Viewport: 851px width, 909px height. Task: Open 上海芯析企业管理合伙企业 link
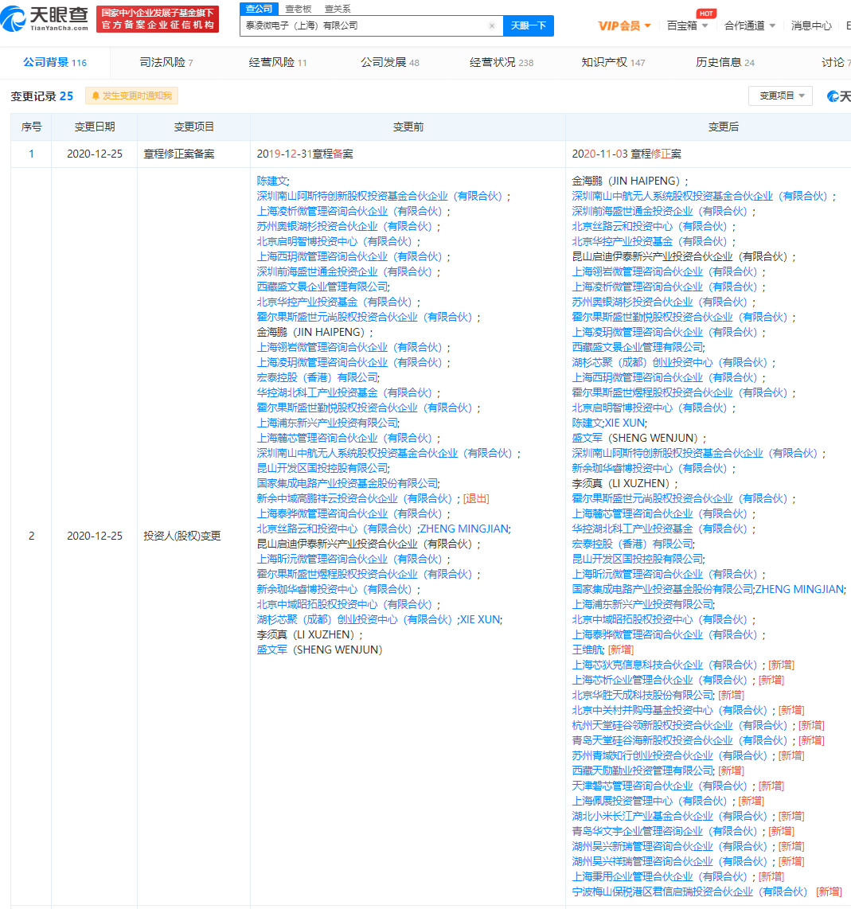tap(660, 680)
